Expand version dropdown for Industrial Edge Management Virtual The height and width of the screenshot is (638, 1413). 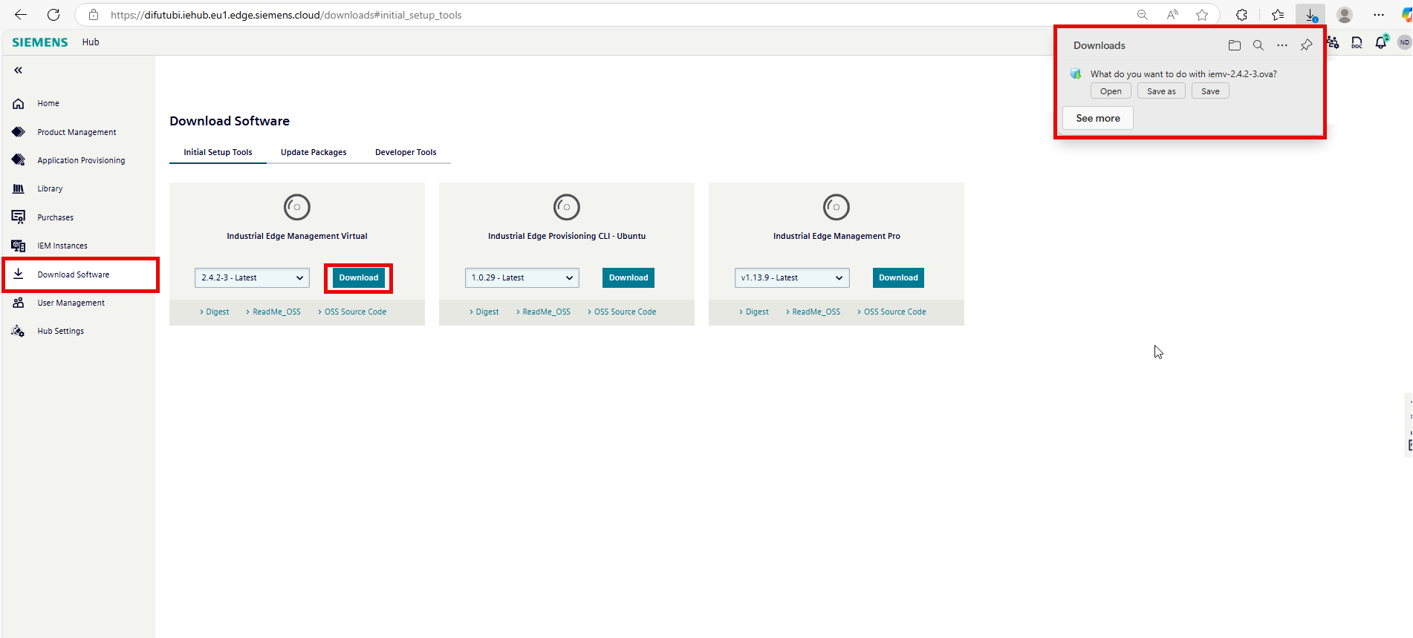[x=252, y=278]
